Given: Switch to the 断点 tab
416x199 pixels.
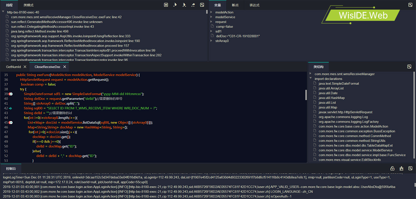Looking at the screenshot, I should pos(235,5).
